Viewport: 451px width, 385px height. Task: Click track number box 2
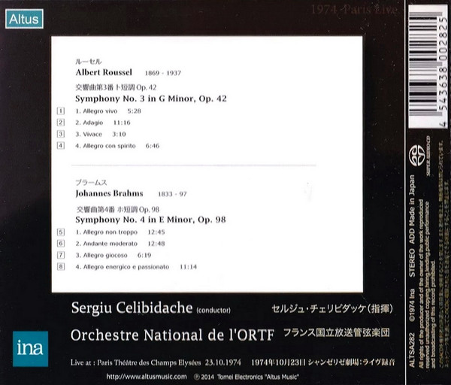click(61, 123)
